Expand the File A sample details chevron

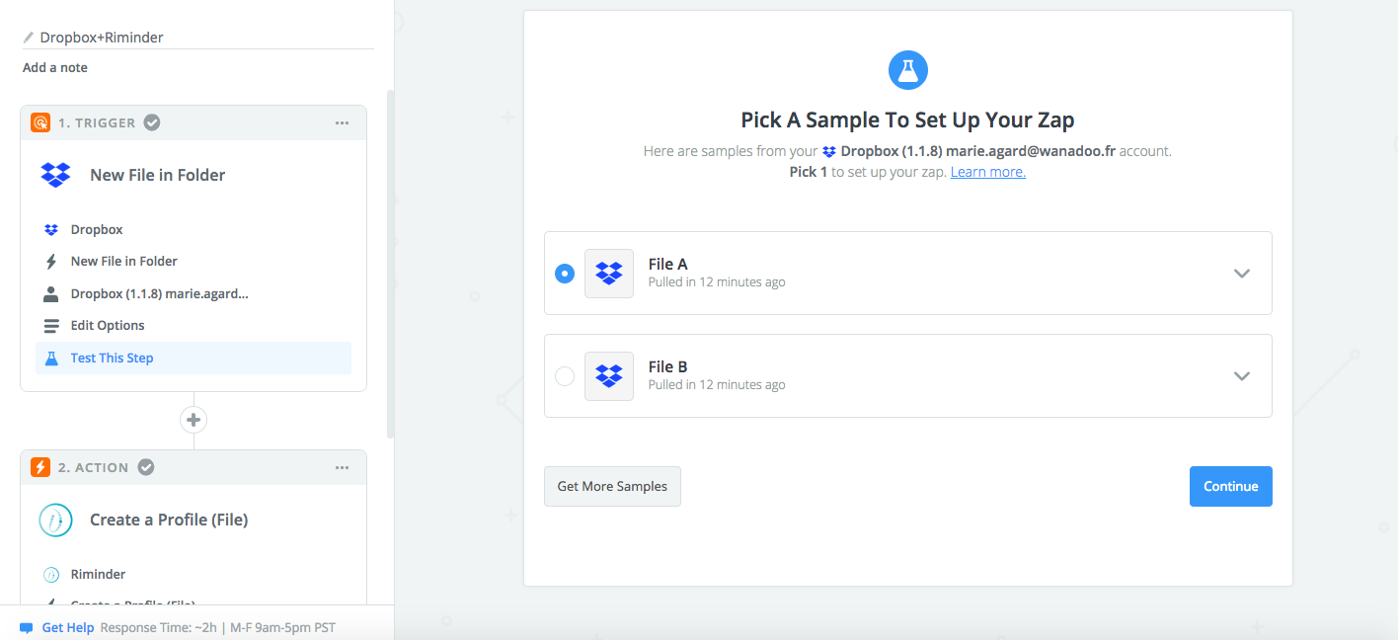click(x=1242, y=274)
